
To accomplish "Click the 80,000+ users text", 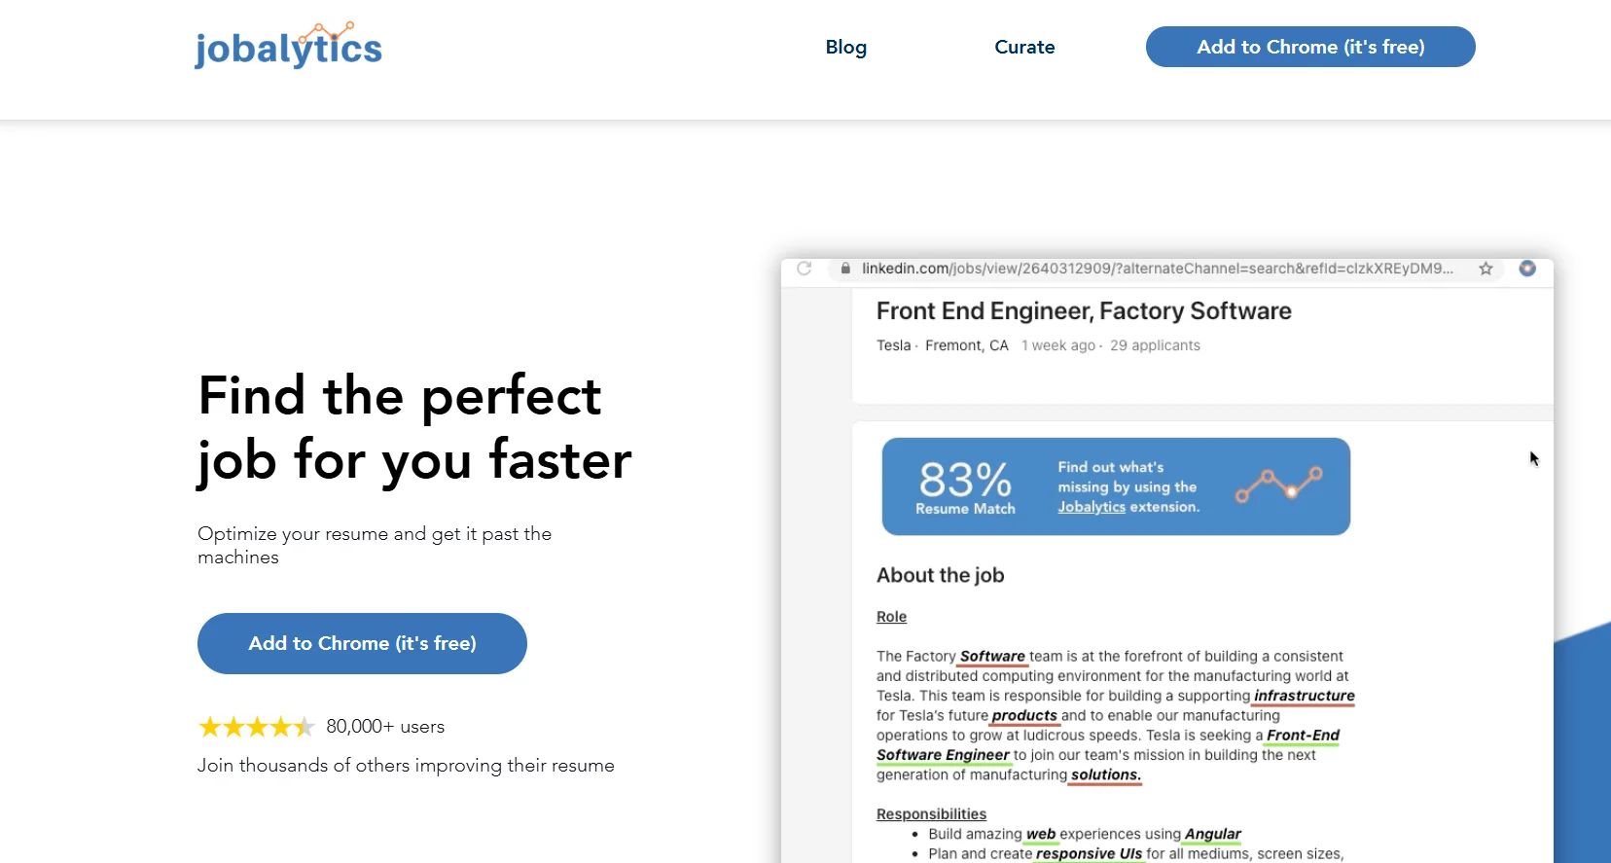I will coord(385,727).
